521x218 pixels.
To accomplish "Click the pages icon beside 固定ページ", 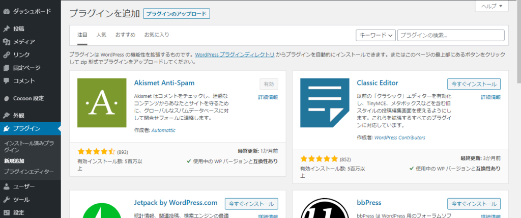I will 6,68.
